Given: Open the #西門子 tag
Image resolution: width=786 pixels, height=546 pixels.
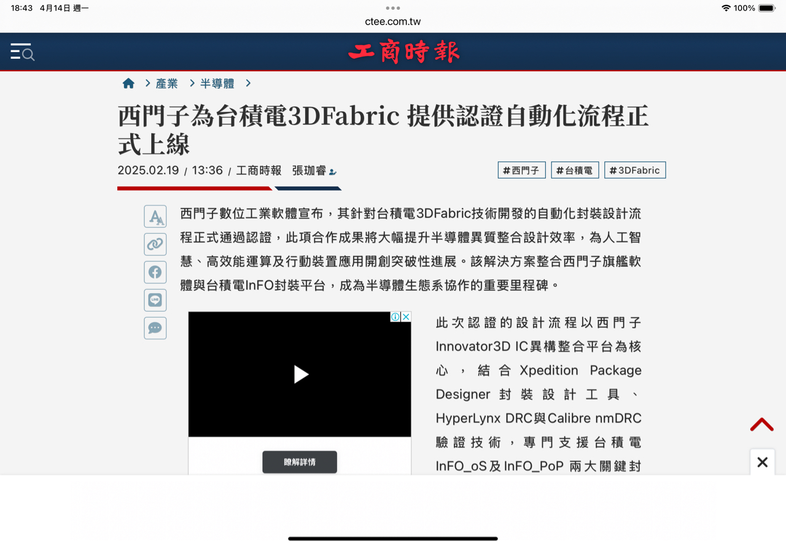Looking at the screenshot, I should pyautogui.click(x=521, y=171).
